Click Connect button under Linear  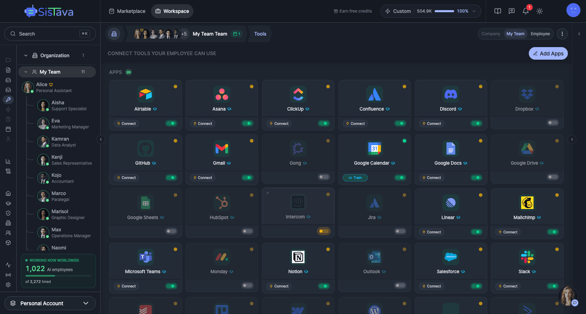tap(431, 232)
